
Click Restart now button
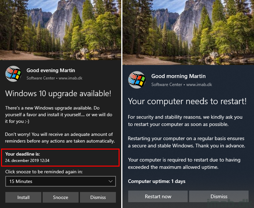click(158, 196)
